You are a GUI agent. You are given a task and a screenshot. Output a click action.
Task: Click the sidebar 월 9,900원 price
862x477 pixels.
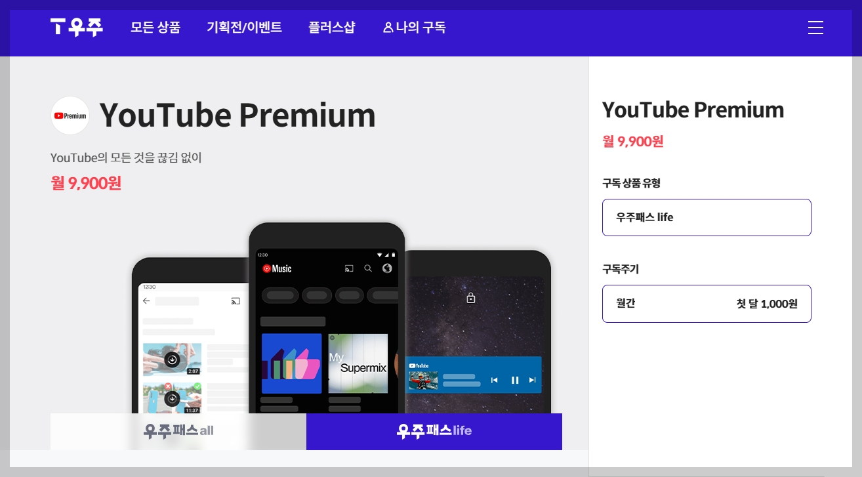tap(633, 141)
